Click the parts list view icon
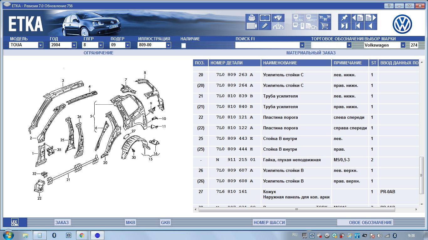The width and height of the screenshot is (428, 240). [x=252, y=26]
